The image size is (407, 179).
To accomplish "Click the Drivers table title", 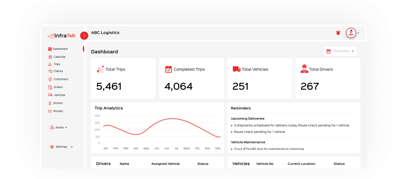I will pos(103,164).
